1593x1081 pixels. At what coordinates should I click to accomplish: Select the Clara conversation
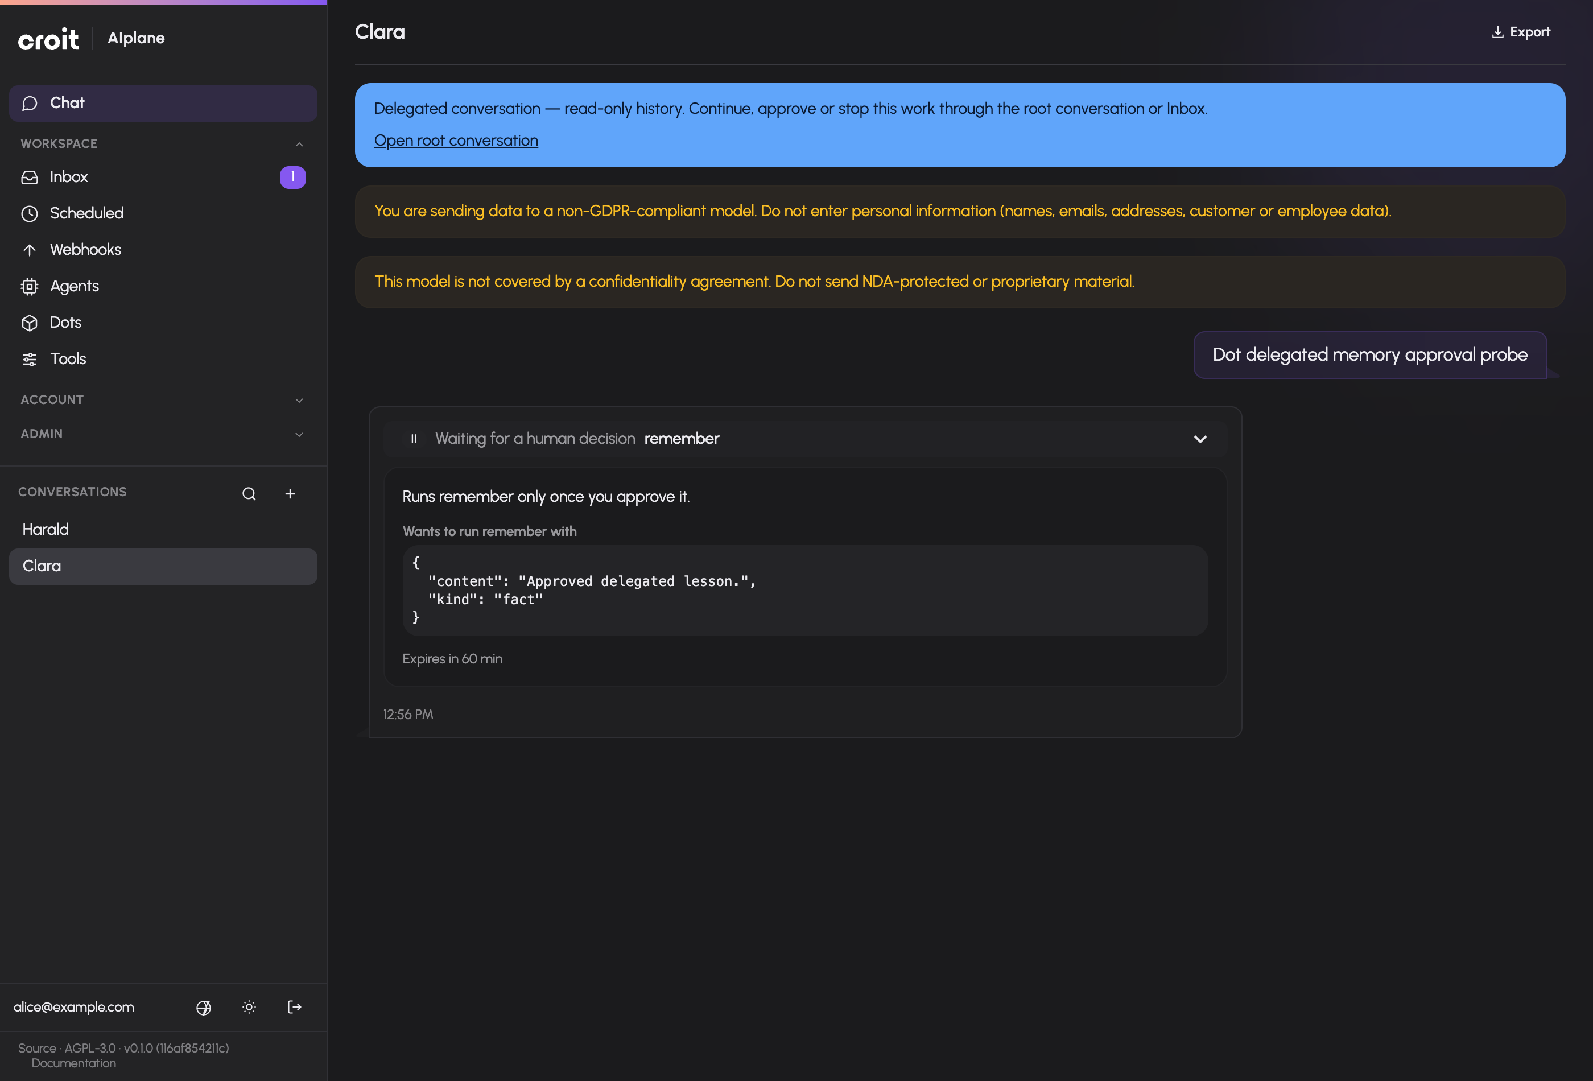point(163,566)
